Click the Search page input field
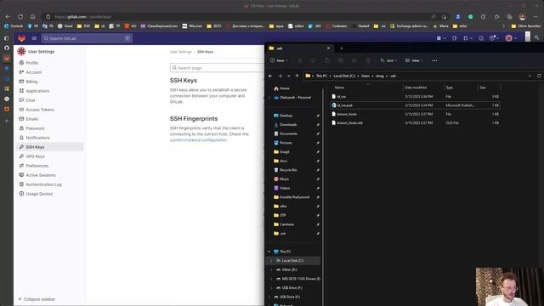This screenshot has height=306, width=544. (x=218, y=68)
